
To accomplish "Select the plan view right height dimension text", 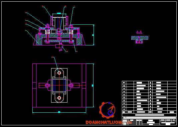I will (93, 86).
